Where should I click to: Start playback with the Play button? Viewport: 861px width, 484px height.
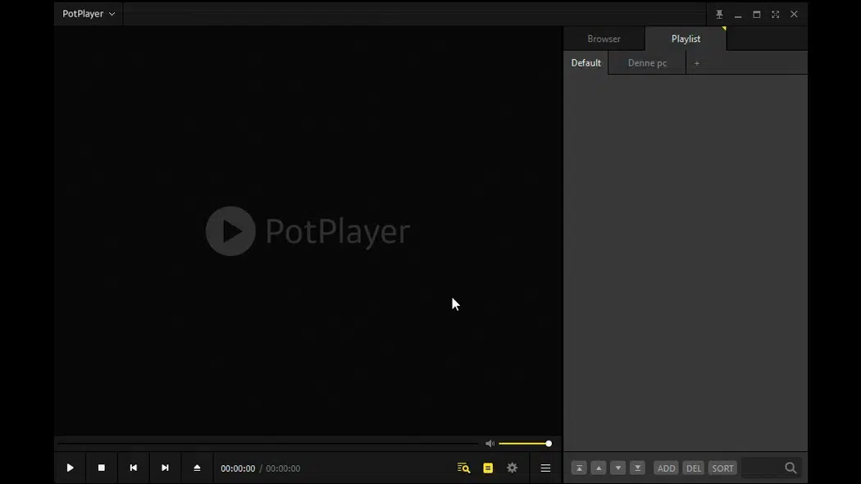[71, 468]
